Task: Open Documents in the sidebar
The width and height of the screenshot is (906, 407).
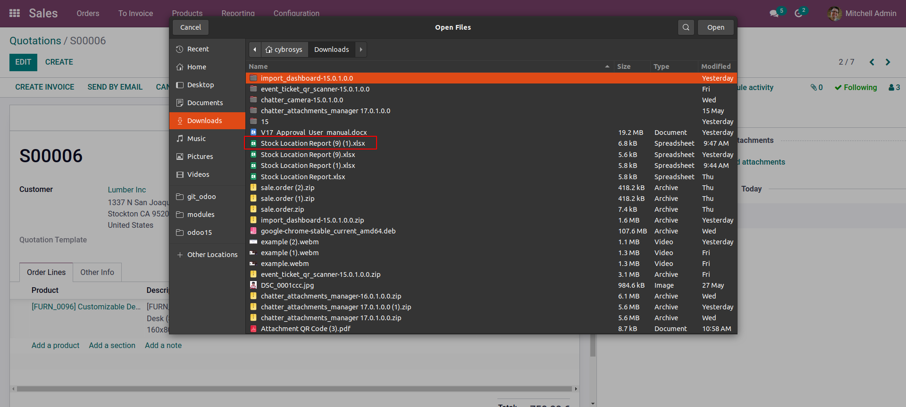Action: (x=207, y=103)
